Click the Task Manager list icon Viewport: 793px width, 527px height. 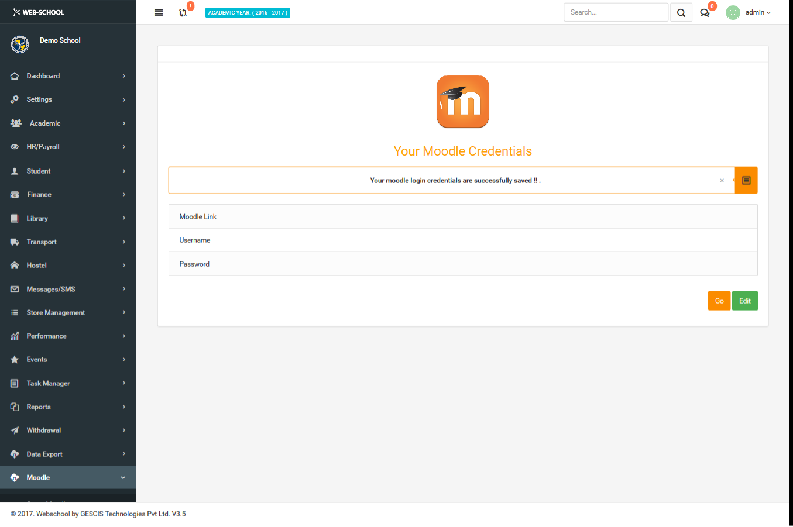tap(15, 384)
